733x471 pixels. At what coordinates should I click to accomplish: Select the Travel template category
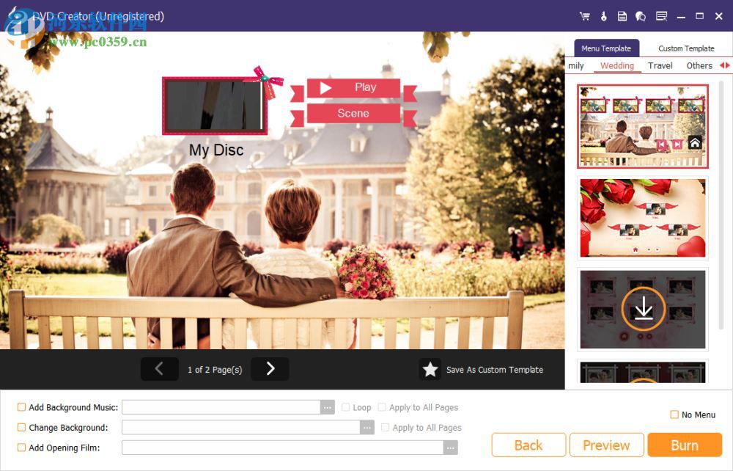(x=660, y=65)
